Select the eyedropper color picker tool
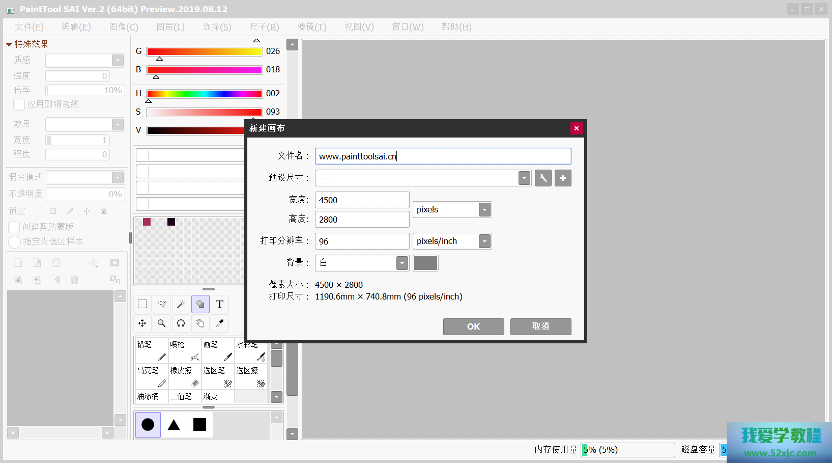The image size is (832, 463). click(x=219, y=323)
